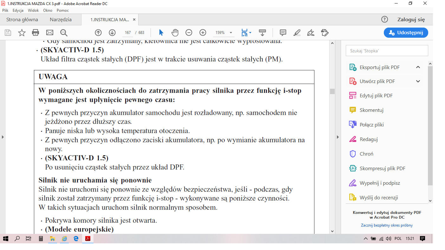Open the Edycja menu
The image size is (445, 250).
(x=18, y=10)
